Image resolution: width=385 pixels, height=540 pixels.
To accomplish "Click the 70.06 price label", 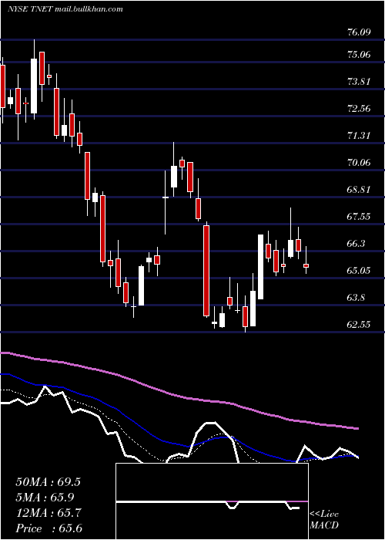I will 360,162.
